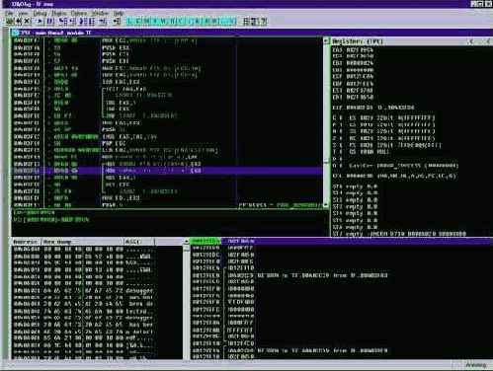
Task: Select the highlighted disassembly instruction row
Action: (167, 171)
